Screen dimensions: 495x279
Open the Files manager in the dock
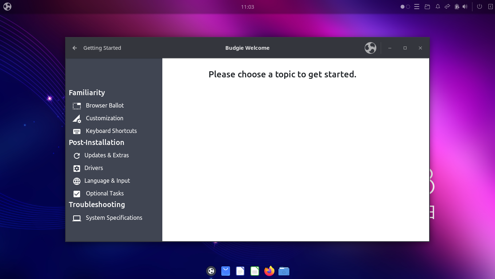point(284,271)
